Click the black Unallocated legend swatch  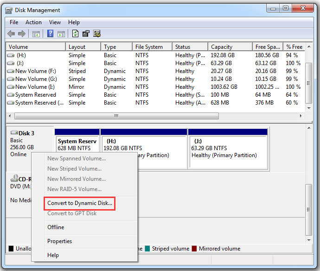[x=11, y=249]
